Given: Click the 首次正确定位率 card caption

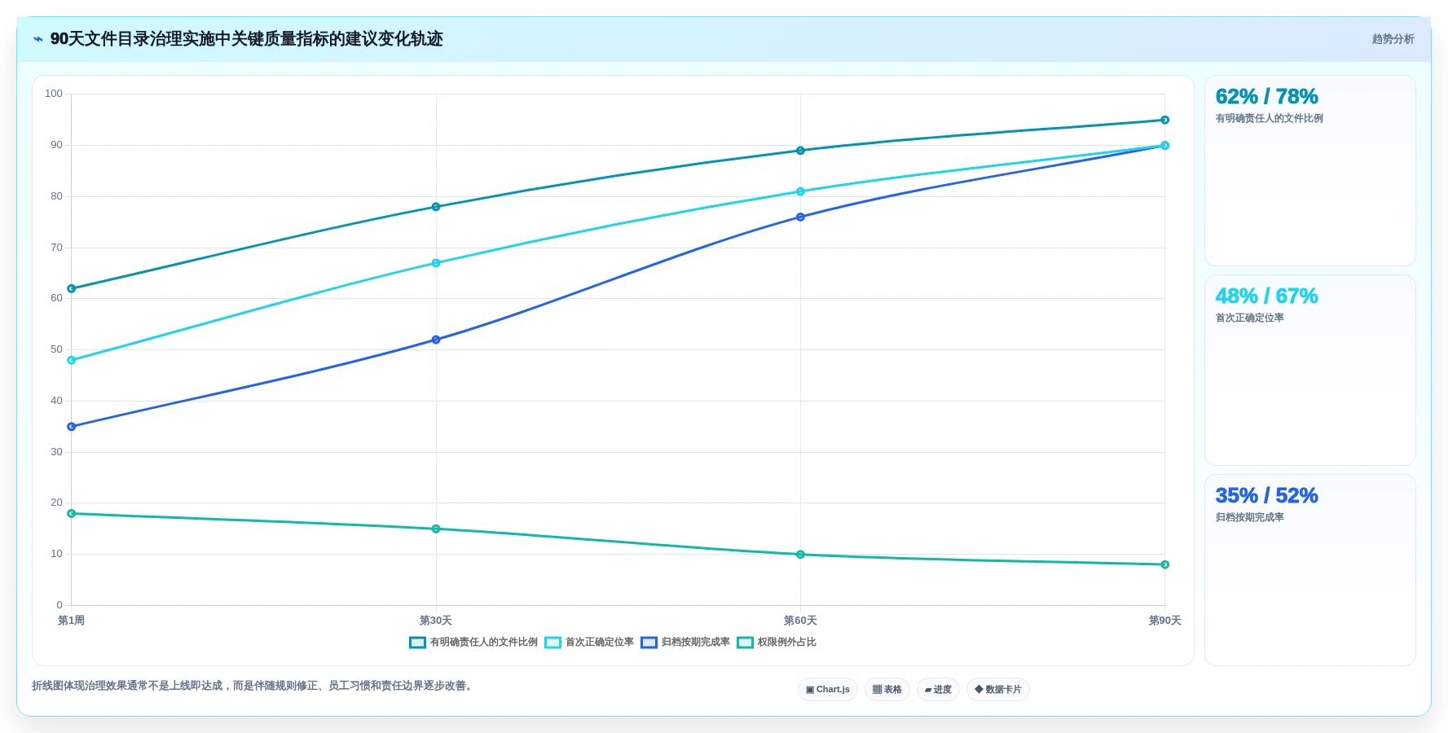Looking at the screenshot, I should (1249, 318).
